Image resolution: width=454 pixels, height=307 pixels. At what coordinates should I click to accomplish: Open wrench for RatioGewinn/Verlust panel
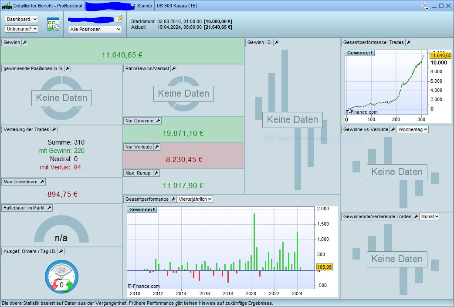(174, 68)
